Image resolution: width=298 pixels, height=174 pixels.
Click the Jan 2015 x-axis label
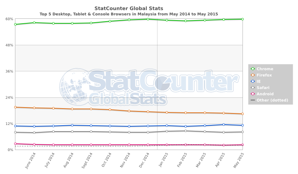pos(164,161)
